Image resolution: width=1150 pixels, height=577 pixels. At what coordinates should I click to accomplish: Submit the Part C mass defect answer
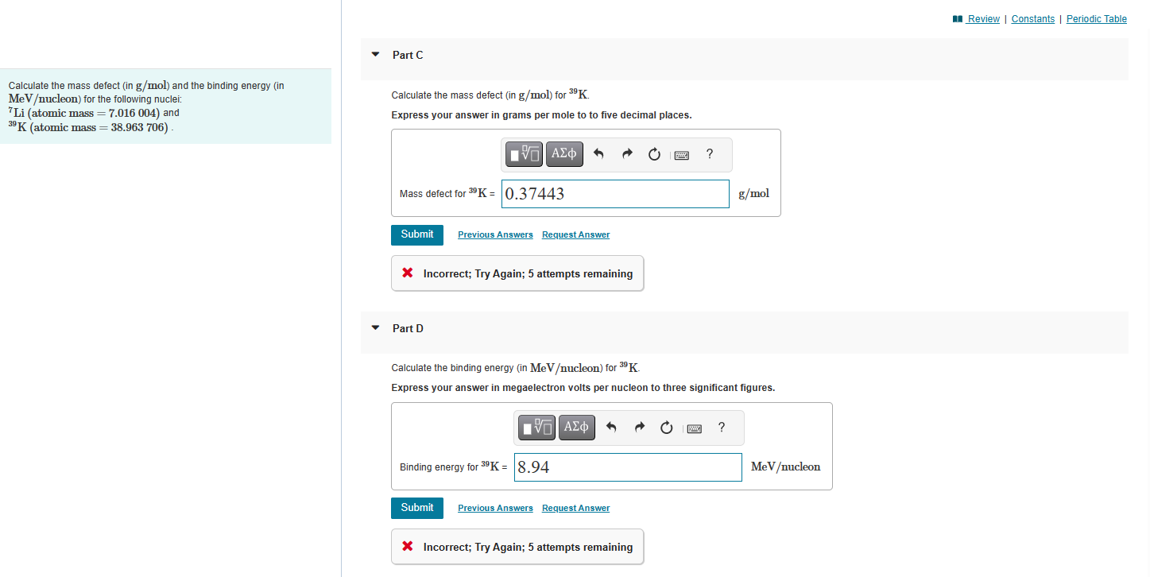pos(416,234)
